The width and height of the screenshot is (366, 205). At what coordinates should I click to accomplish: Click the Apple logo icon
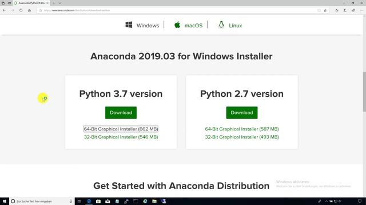click(177, 24)
